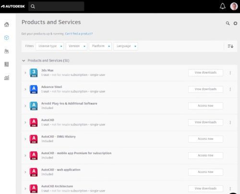Viewport: 240px width, 194px height.
Task: Click View downloads for 3ds Max
Action: [x=205, y=73]
